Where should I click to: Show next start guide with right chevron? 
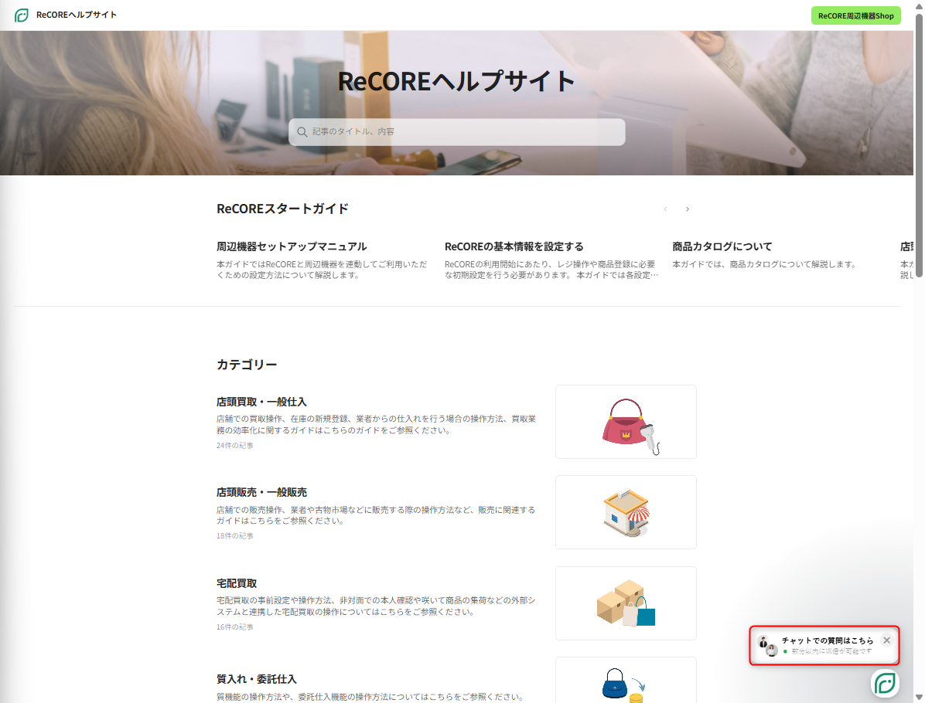coord(688,209)
